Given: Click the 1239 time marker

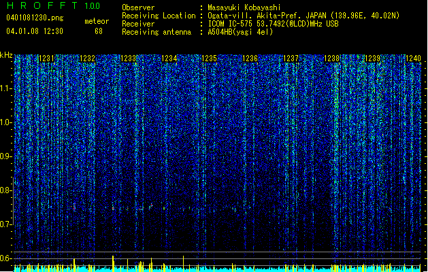Looking at the screenshot, I should pos(373,58).
